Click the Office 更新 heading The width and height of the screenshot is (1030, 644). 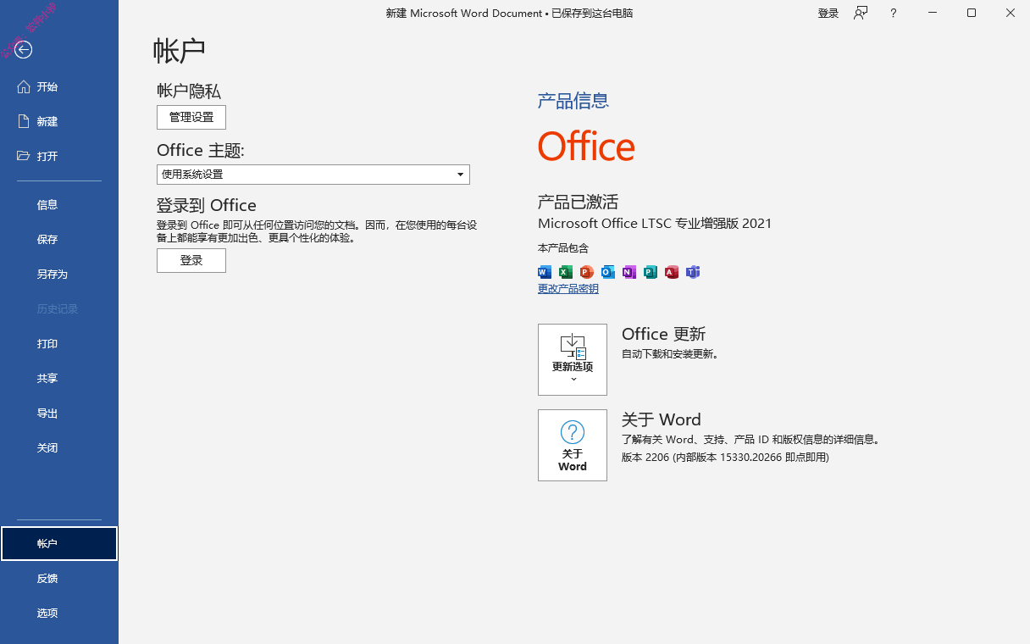coord(664,334)
